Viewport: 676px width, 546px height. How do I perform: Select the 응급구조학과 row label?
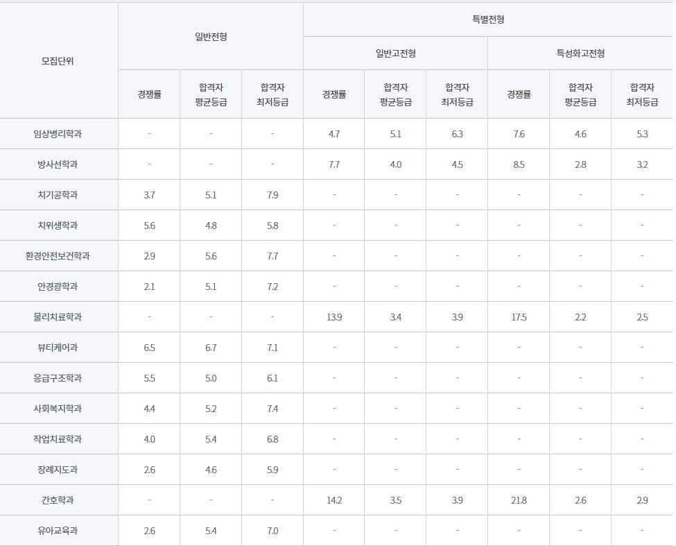58,378
